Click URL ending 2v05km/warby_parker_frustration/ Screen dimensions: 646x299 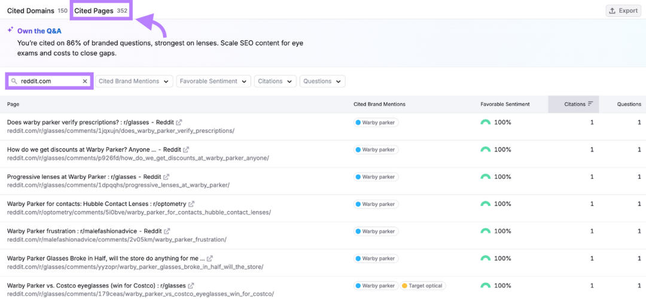[x=117, y=239]
